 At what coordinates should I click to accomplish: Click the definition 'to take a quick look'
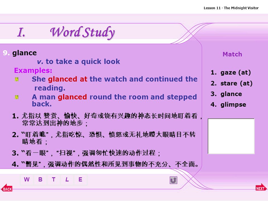point(83,61)
